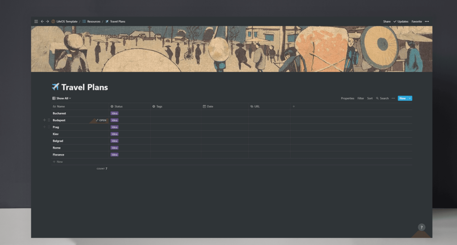Click the plus icon beside Budapest row
The image size is (457, 245).
click(44, 120)
